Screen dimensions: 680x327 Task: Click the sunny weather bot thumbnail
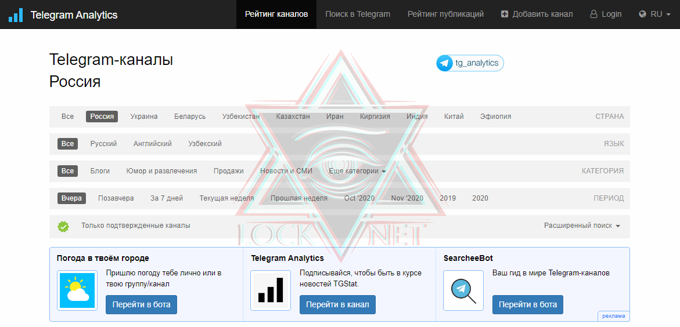[77, 290]
